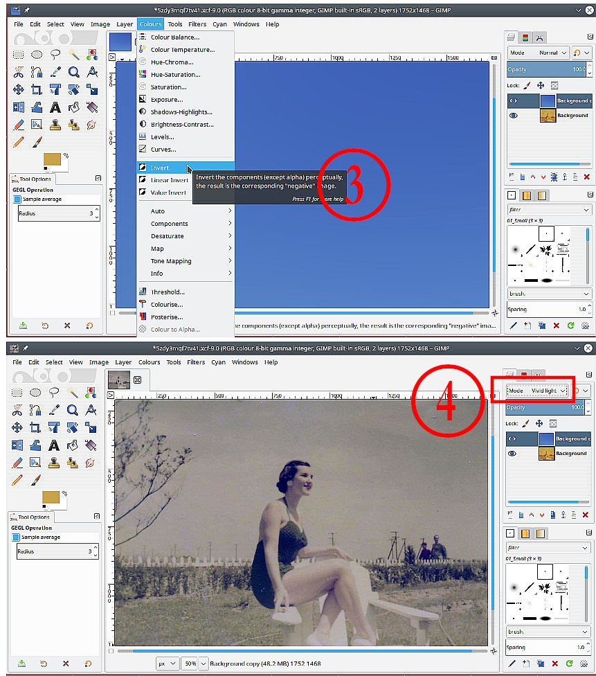The width and height of the screenshot is (596, 676).
Task: Open brush tag dropdown in Colours-menu window
Action: pyautogui.click(x=550, y=294)
